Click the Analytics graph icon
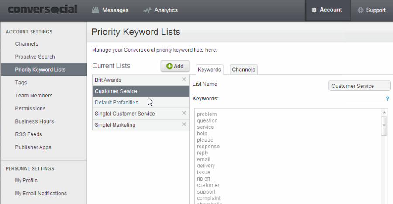The image size is (393, 204). pos(147,10)
